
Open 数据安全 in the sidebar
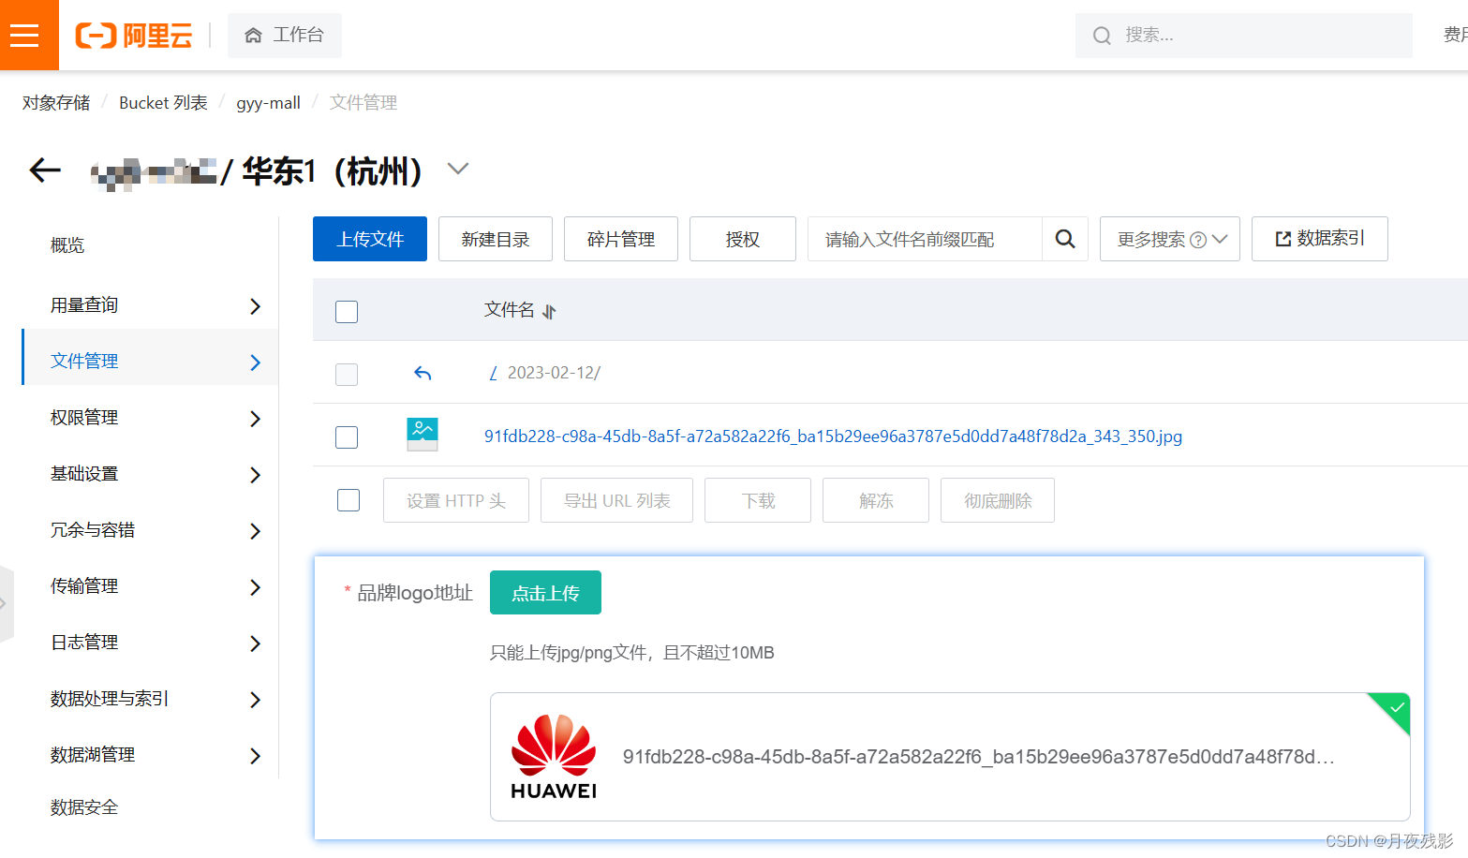coord(84,807)
